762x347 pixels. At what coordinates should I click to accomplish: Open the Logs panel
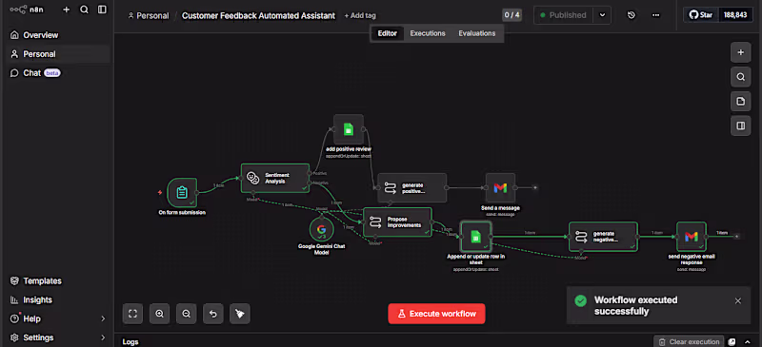[130, 341]
